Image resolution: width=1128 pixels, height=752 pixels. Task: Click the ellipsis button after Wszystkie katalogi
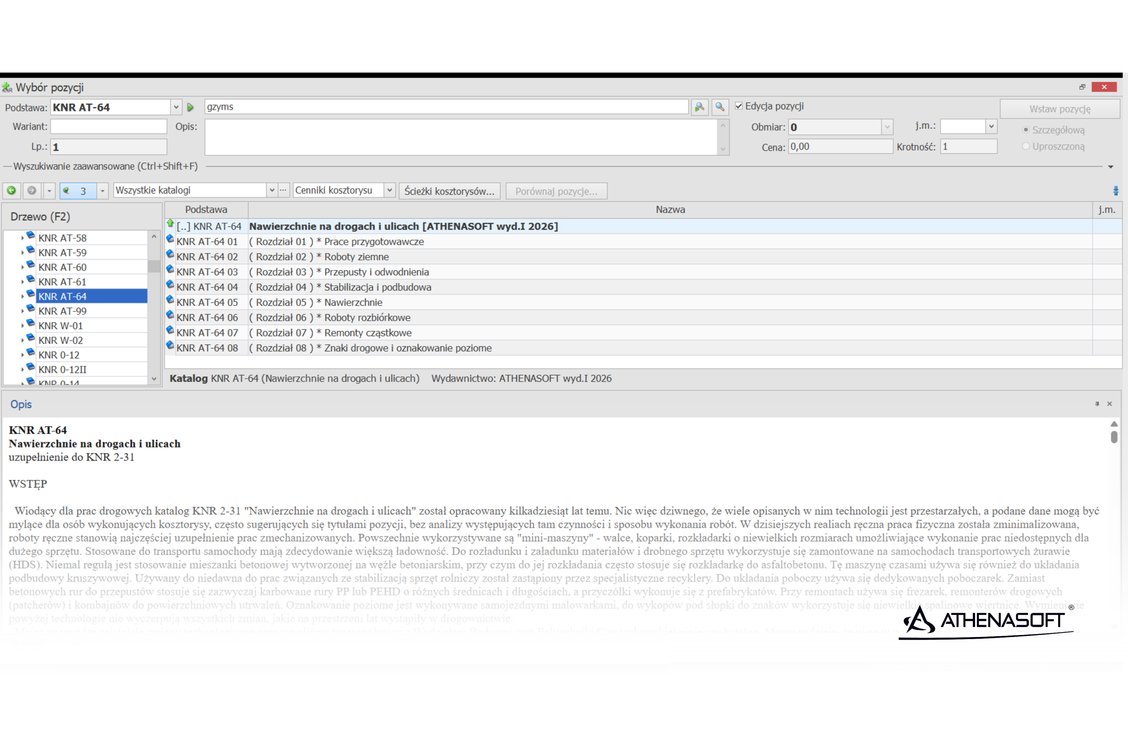point(283,190)
